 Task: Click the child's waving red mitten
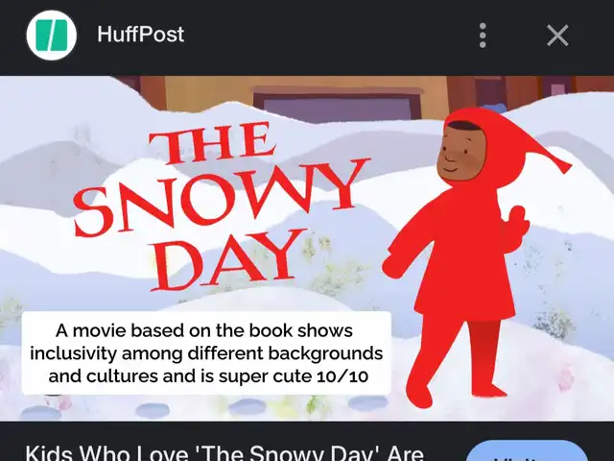514,226
